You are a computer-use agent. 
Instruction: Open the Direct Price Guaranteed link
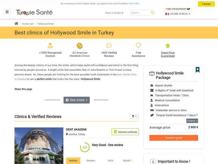[x=168, y=54]
